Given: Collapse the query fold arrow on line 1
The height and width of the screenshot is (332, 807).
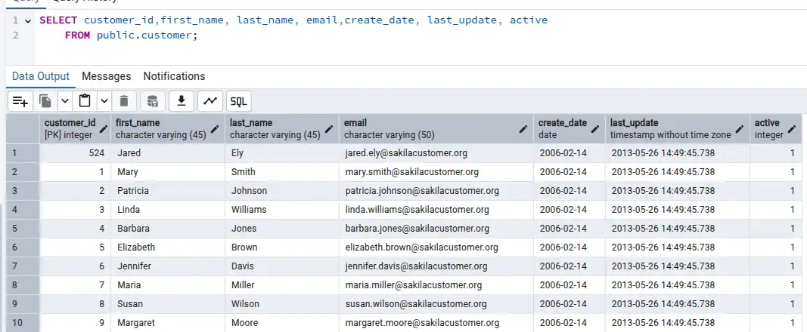Looking at the screenshot, I should [28, 20].
